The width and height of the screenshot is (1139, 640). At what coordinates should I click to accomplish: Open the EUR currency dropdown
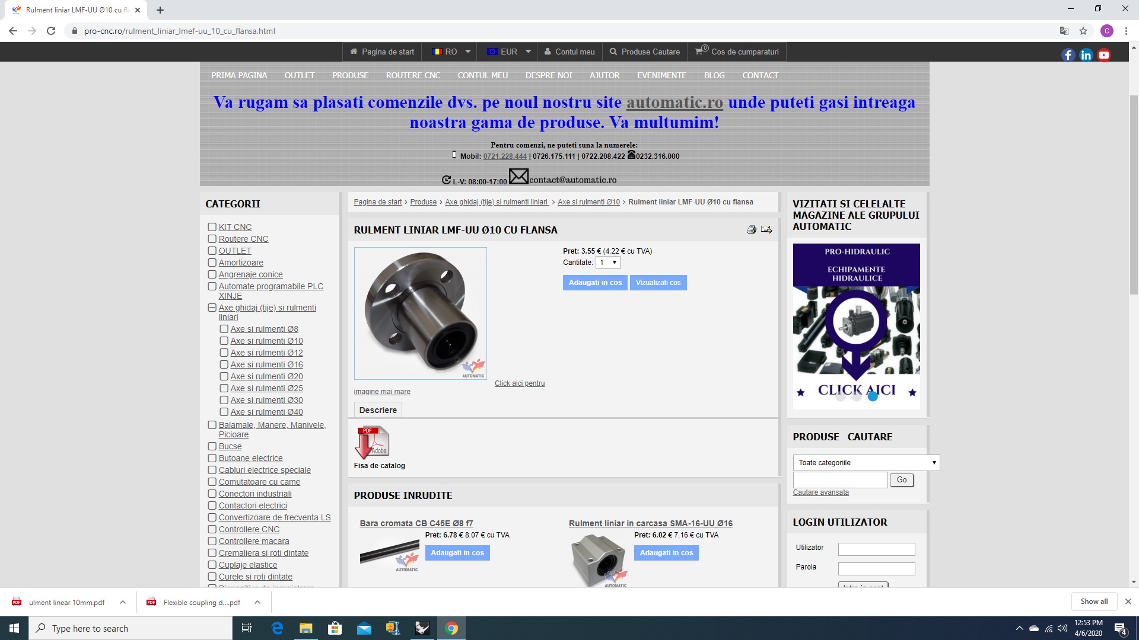point(509,52)
